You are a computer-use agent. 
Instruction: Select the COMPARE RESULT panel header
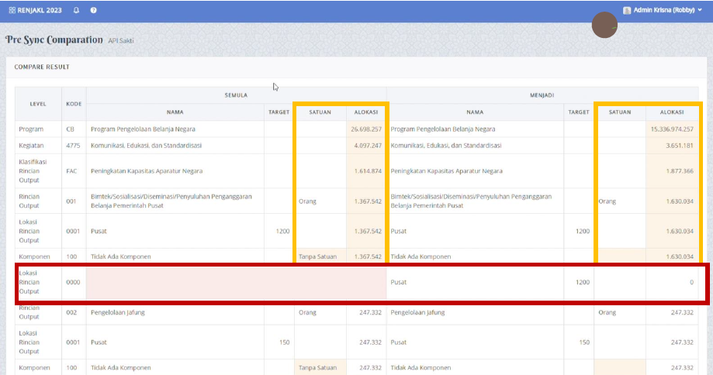(x=42, y=67)
